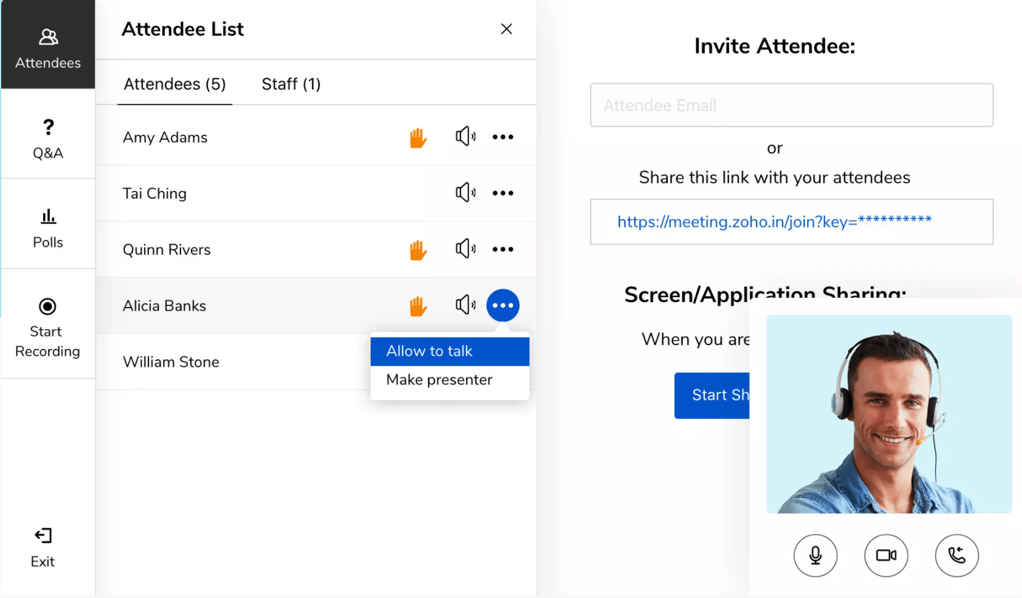Viewport: 1022px width, 598px height.
Task: Toggle the camera video button
Action: 886,556
